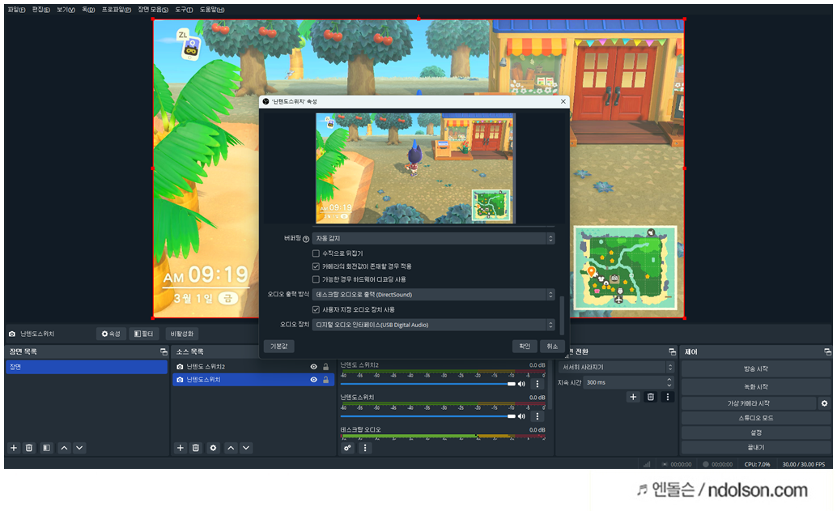The width and height of the screenshot is (837, 511).
Task: Click properties dialog vertical scrollbar
Action: [x=562, y=315]
